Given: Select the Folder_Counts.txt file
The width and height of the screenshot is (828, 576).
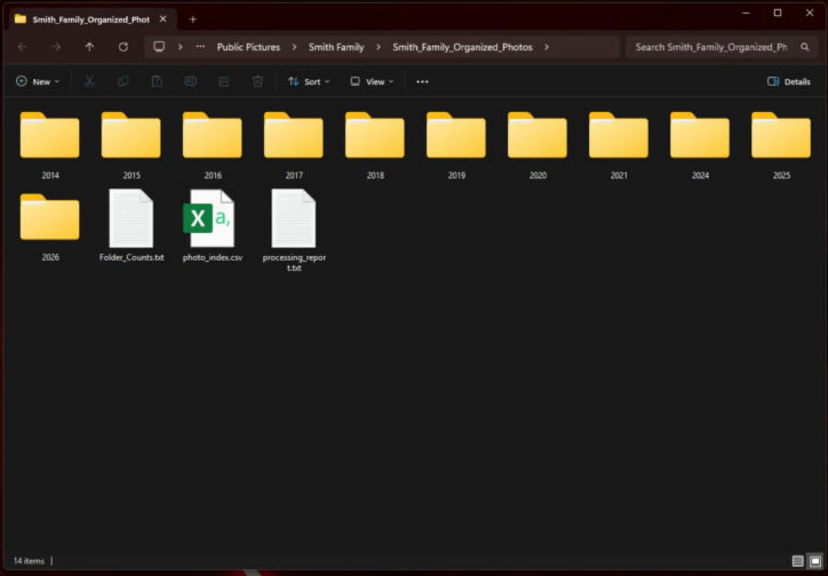Looking at the screenshot, I should click(132, 226).
